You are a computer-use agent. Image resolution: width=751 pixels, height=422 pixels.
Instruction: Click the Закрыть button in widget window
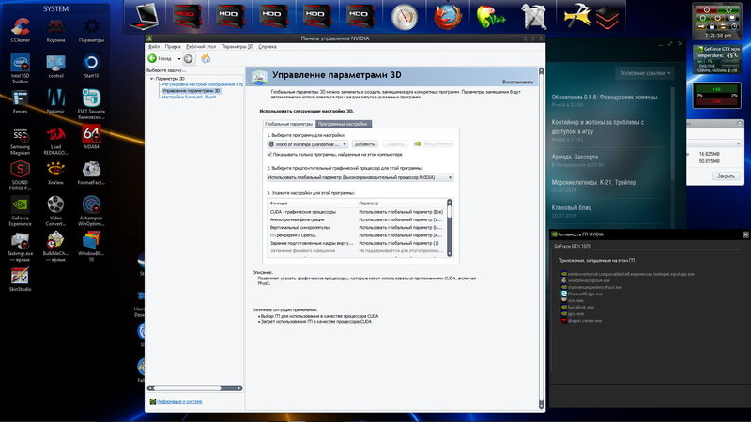click(726, 176)
